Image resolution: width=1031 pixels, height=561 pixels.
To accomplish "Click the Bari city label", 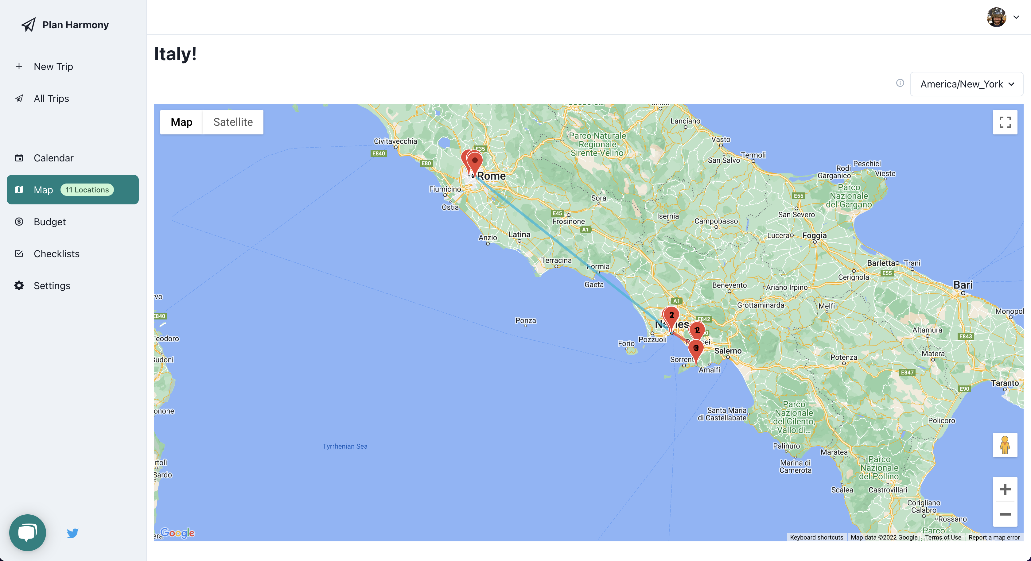I will pyautogui.click(x=963, y=285).
